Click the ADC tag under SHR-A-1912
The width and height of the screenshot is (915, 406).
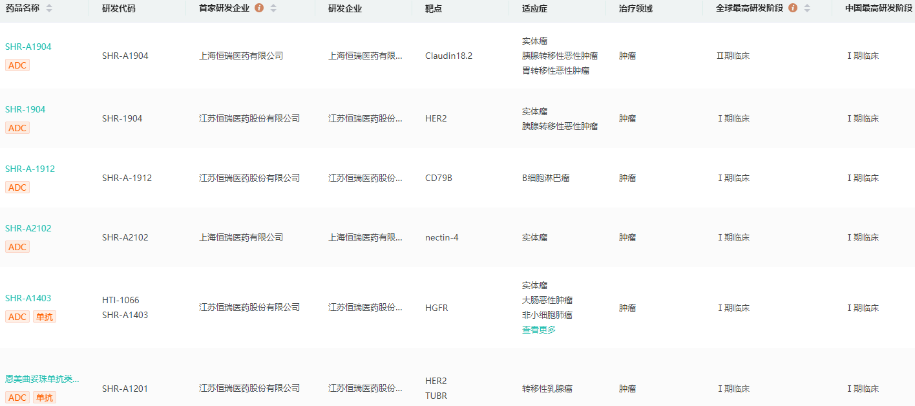tap(17, 187)
